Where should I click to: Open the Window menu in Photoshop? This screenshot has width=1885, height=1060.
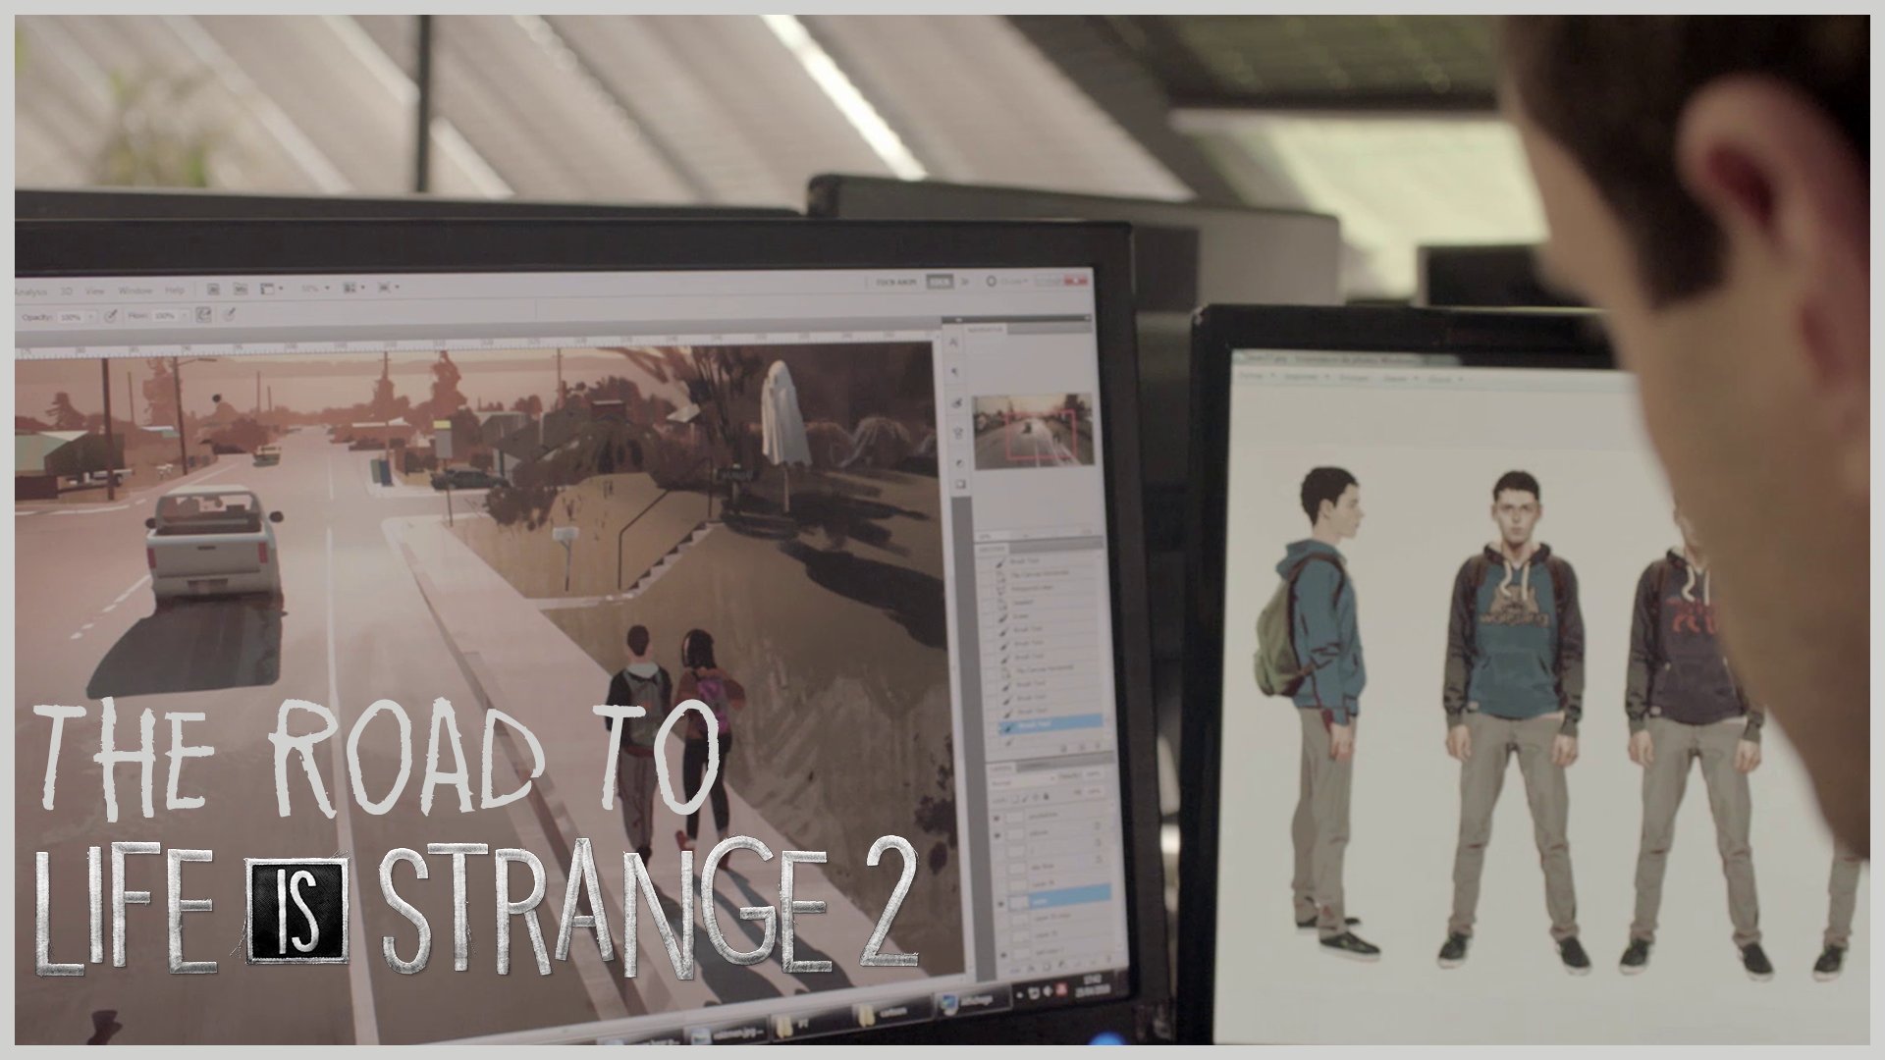(x=135, y=291)
